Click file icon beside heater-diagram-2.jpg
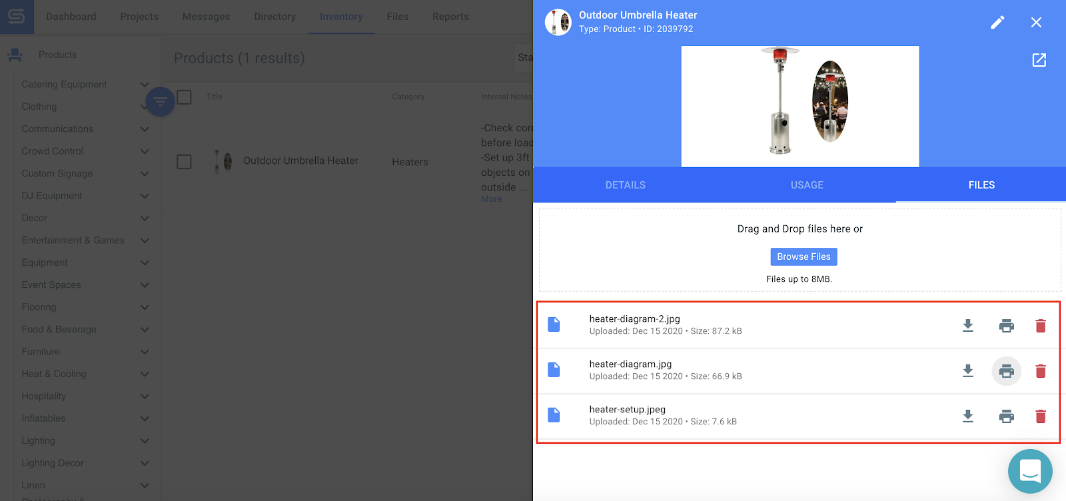The width and height of the screenshot is (1066, 501). coord(554,324)
